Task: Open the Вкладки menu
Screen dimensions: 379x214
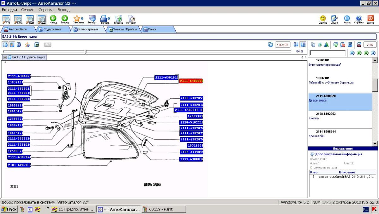Action: [x=9, y=10]
